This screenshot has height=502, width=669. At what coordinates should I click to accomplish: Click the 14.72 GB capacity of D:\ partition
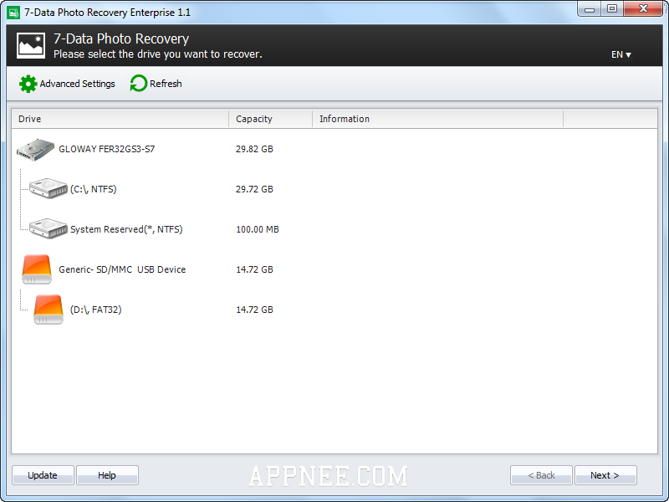254,310
